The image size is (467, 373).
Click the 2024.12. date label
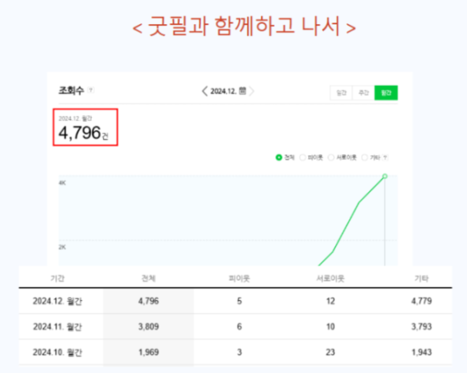click(223, 91)
